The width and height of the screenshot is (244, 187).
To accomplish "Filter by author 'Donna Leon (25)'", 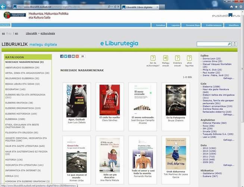I will pyautogui.click(x=212, y=59).
